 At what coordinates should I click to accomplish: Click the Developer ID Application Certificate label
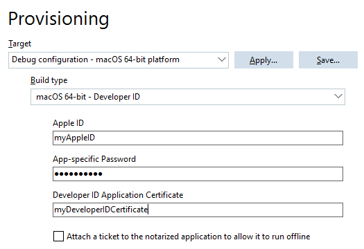click(x=118, y=195)
